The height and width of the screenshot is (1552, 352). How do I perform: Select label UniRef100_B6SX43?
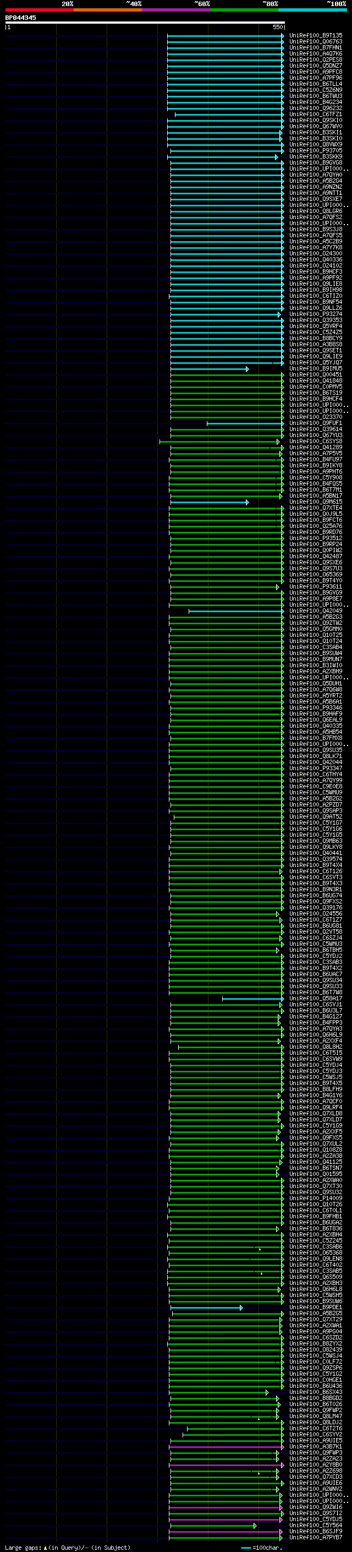pos(316,1392)
